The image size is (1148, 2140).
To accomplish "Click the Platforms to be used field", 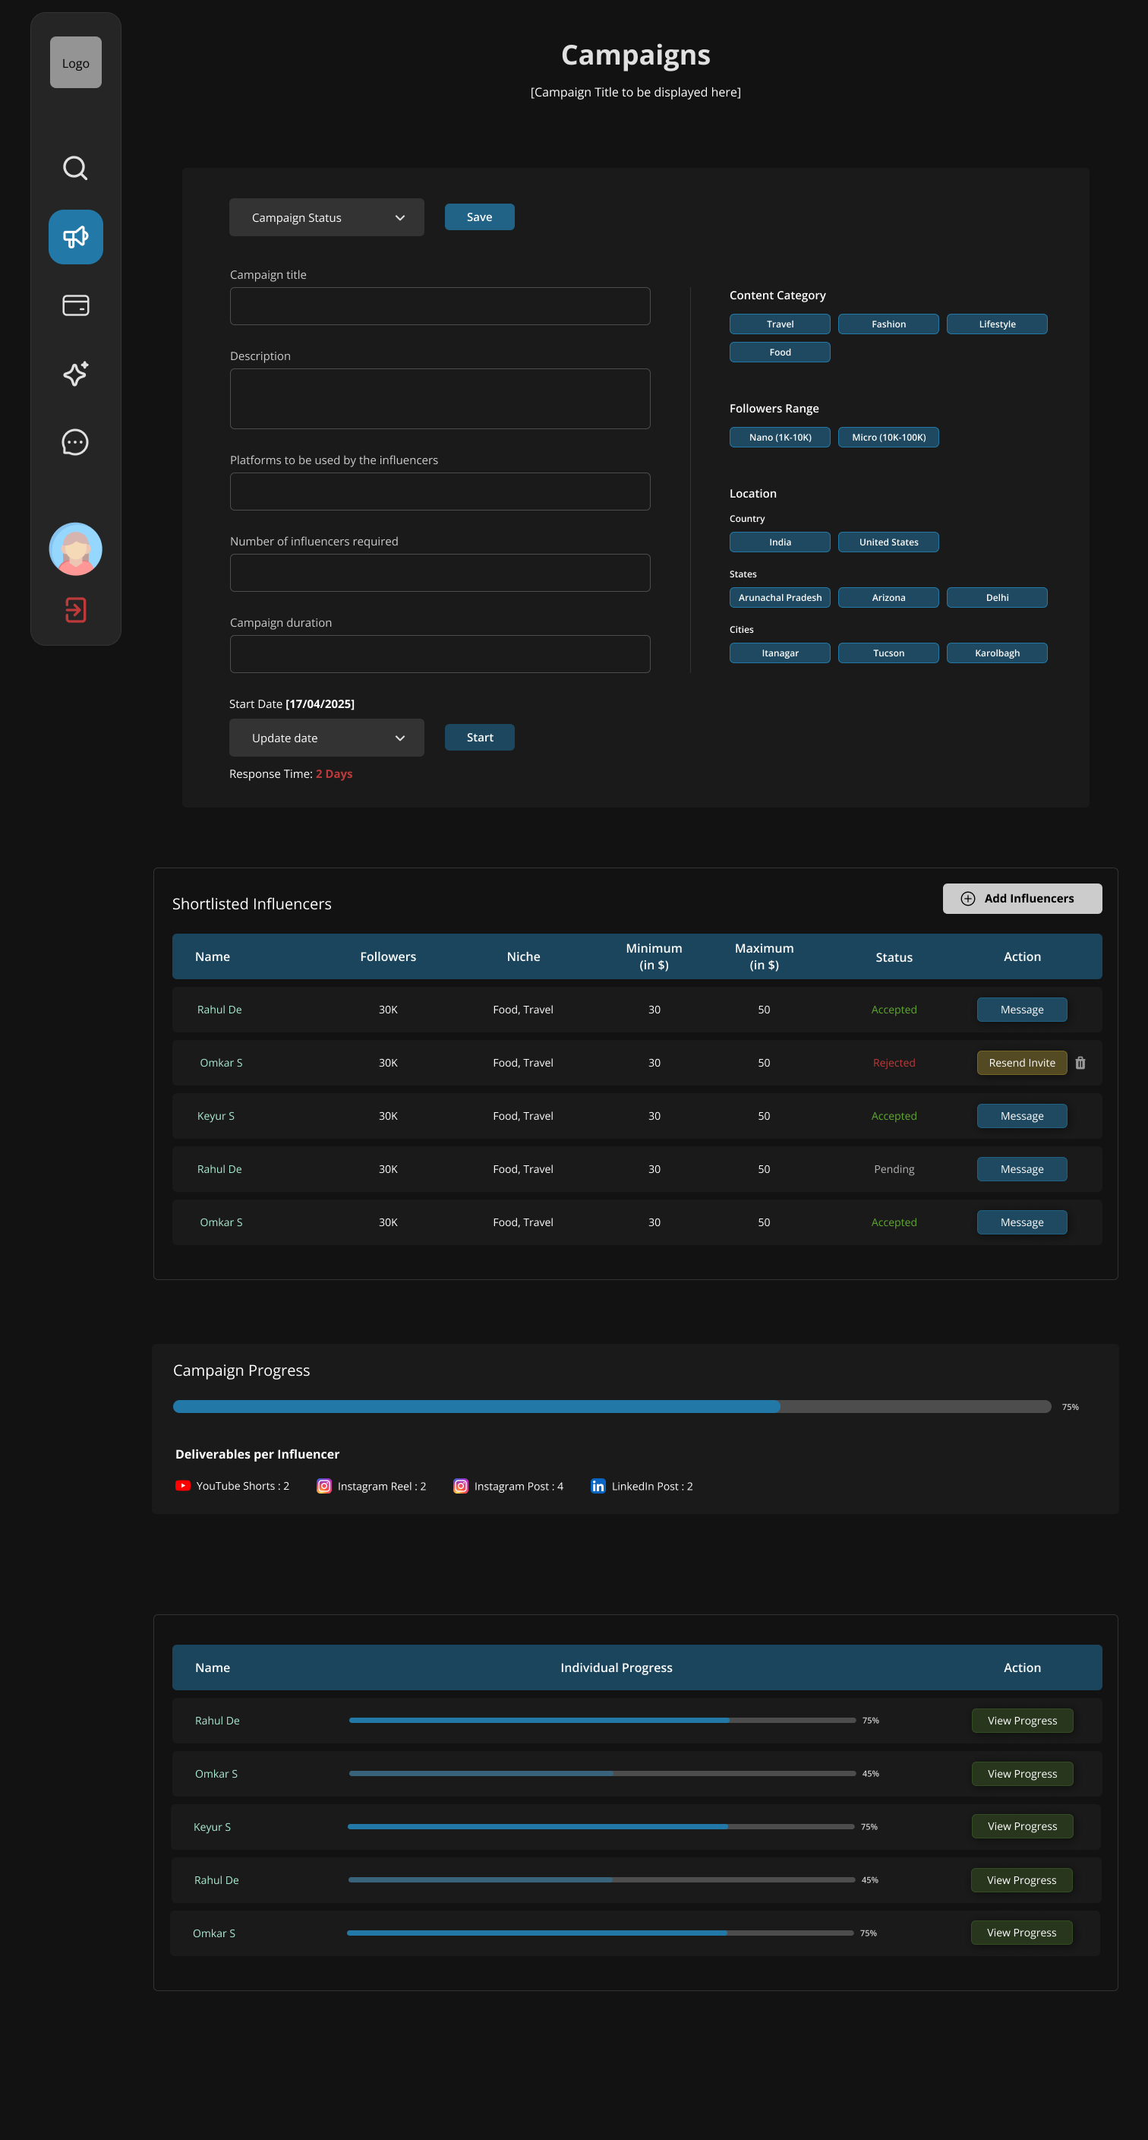I will coord(440,491).
